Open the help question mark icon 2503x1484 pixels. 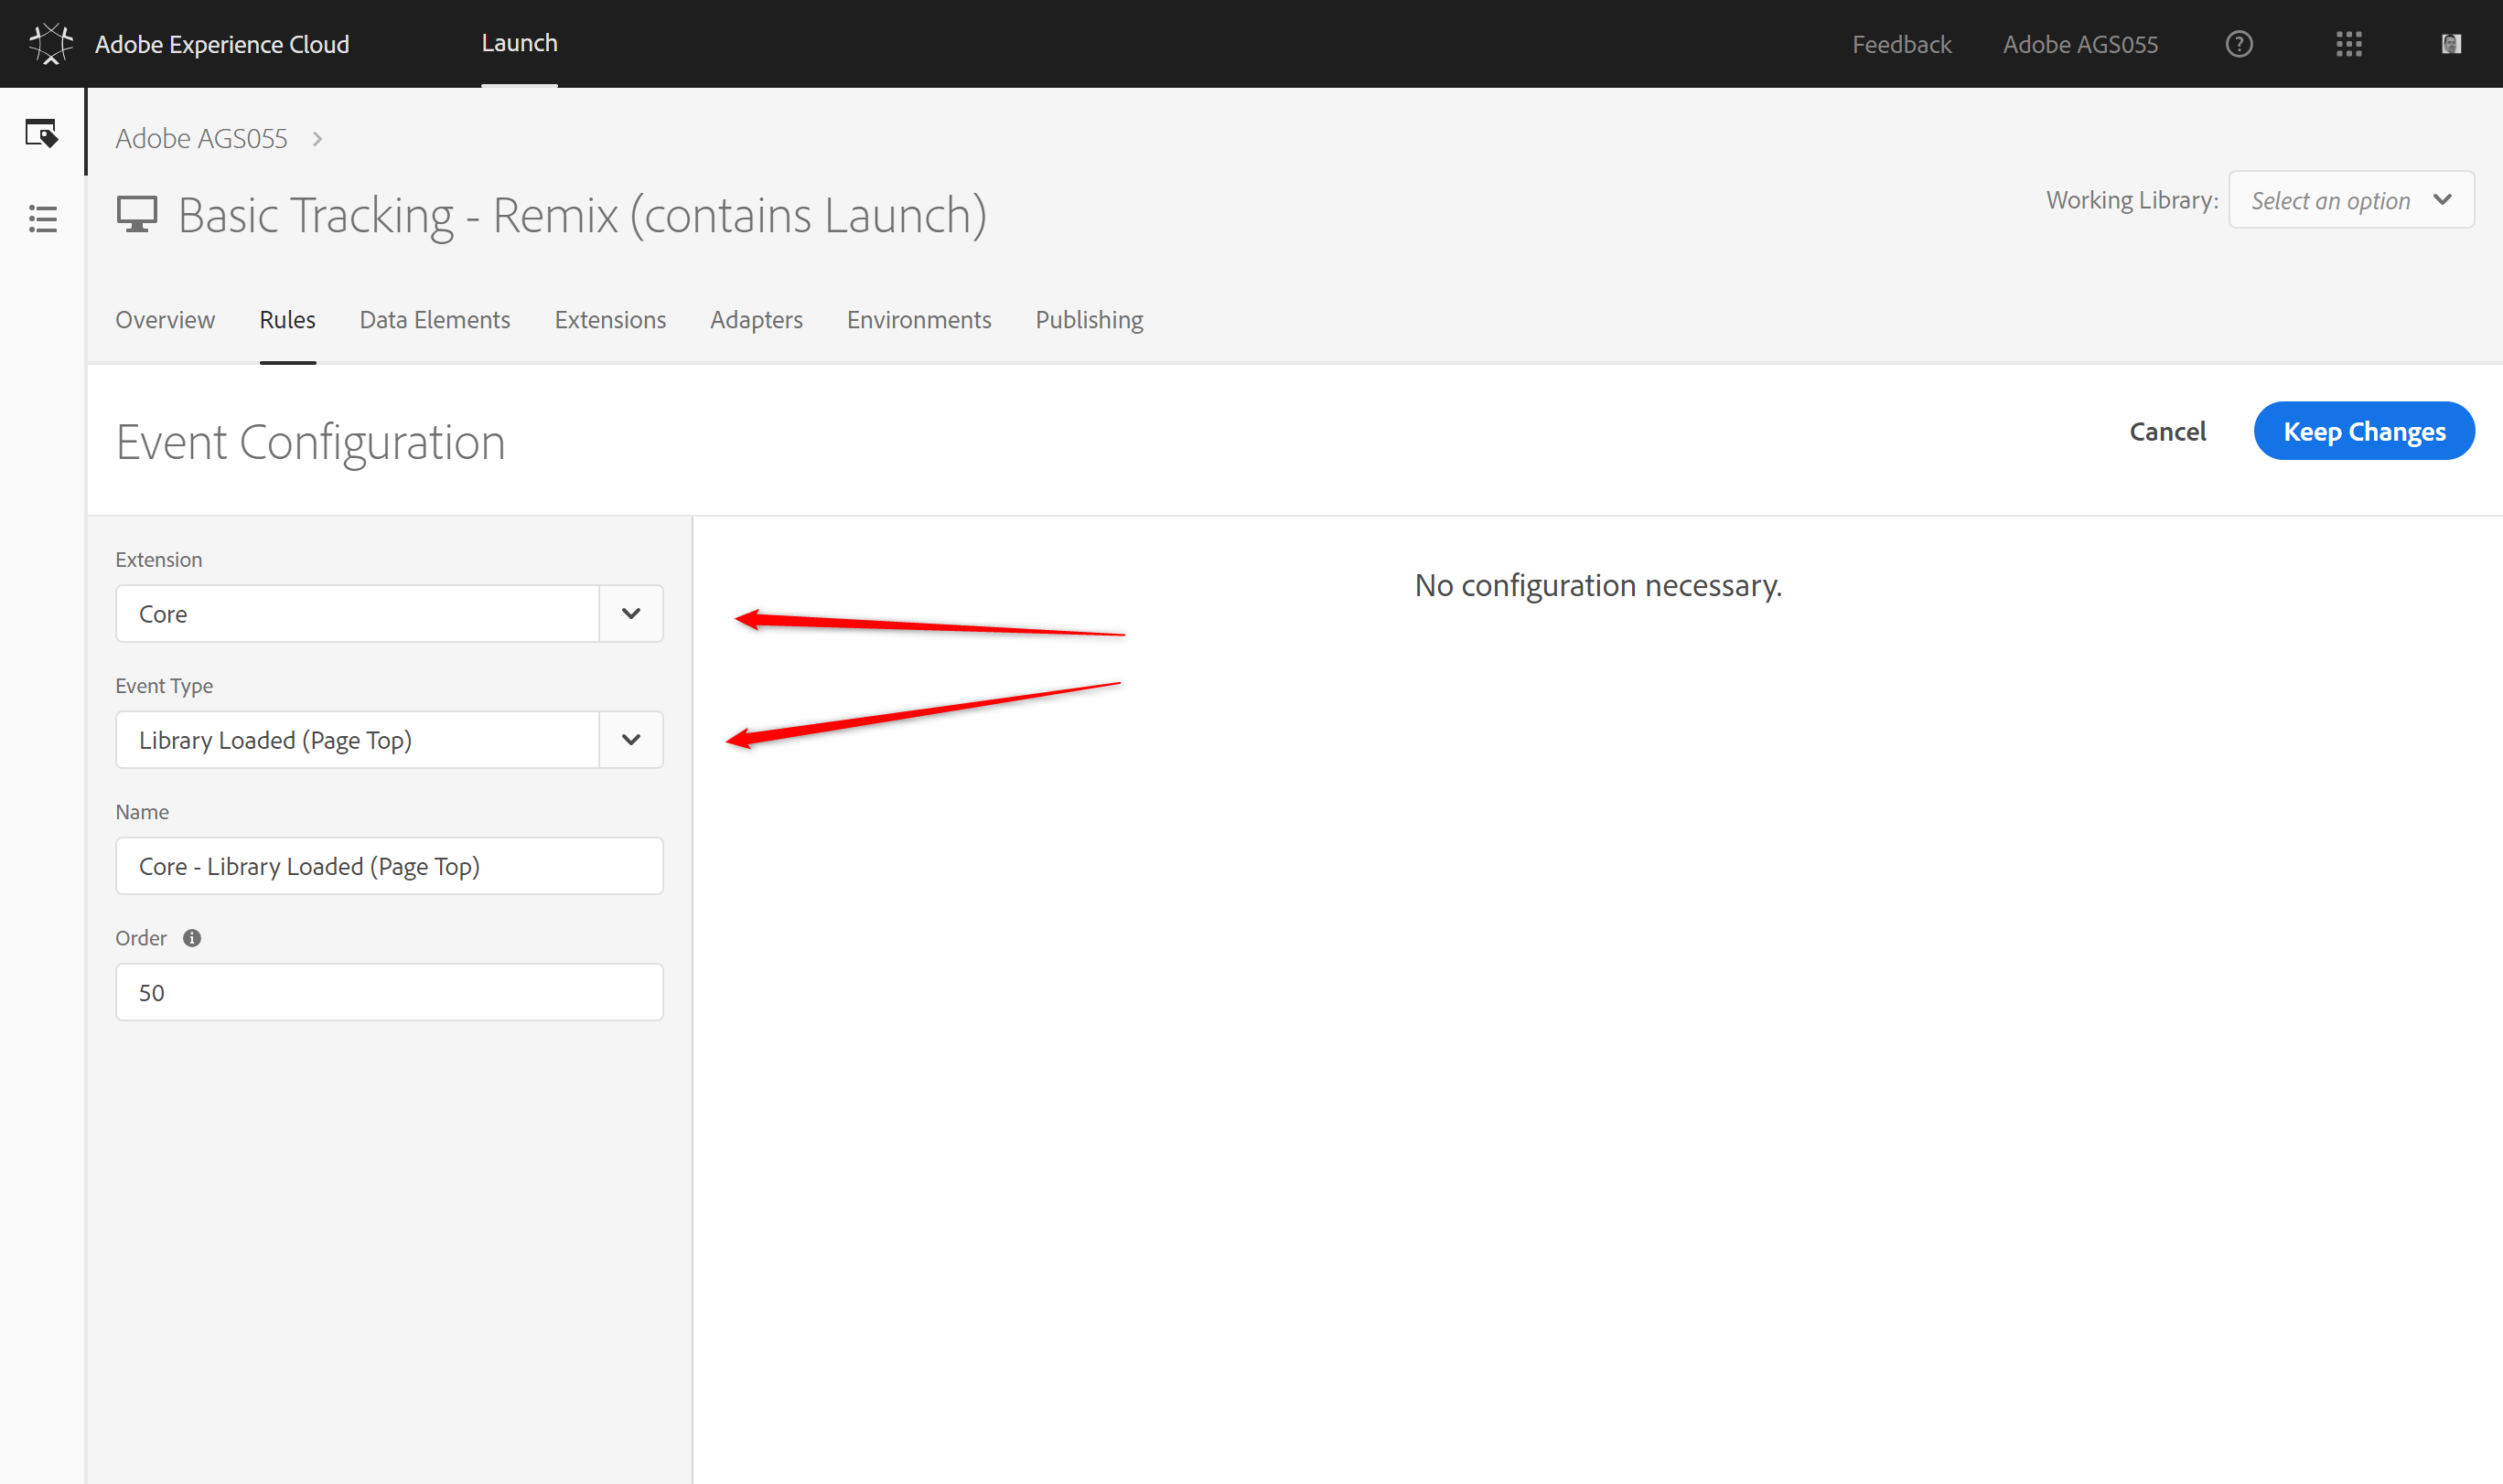tap(2239, 44)
